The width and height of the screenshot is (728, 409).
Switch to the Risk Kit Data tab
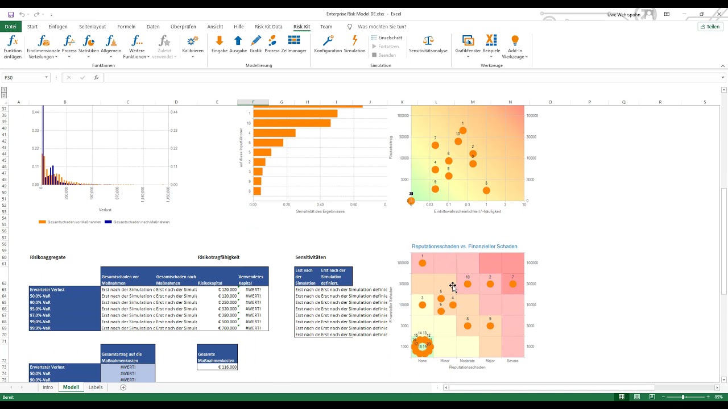point(268,27)
